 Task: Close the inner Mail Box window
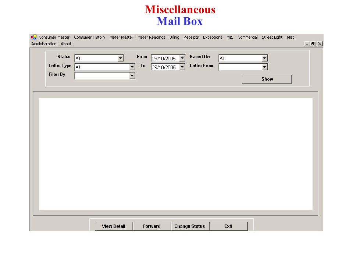click(320, 44)
